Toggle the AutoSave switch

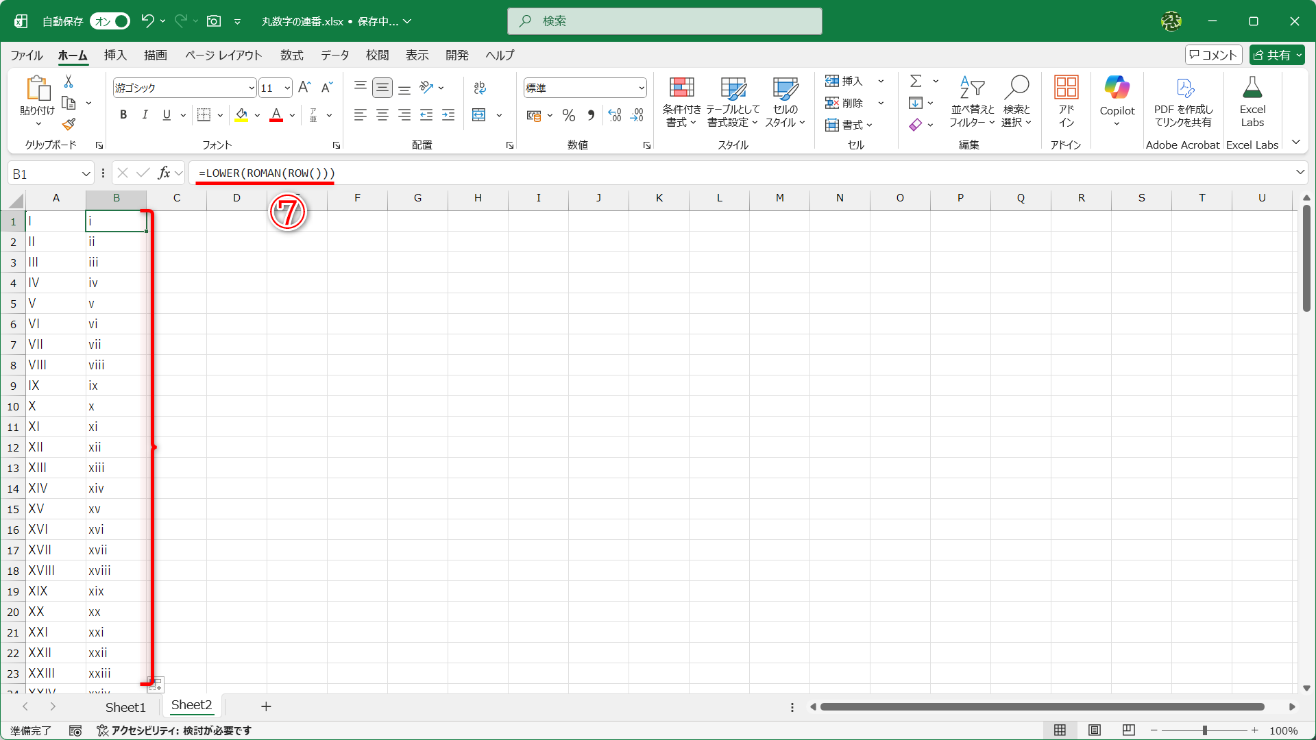pyautogui.click(x=110, y=21)
